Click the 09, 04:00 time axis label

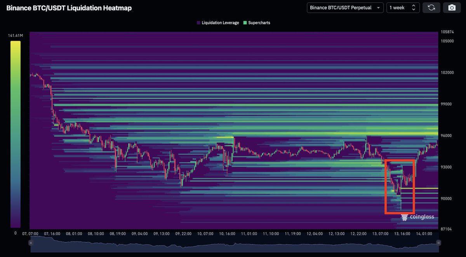(139, 234)
